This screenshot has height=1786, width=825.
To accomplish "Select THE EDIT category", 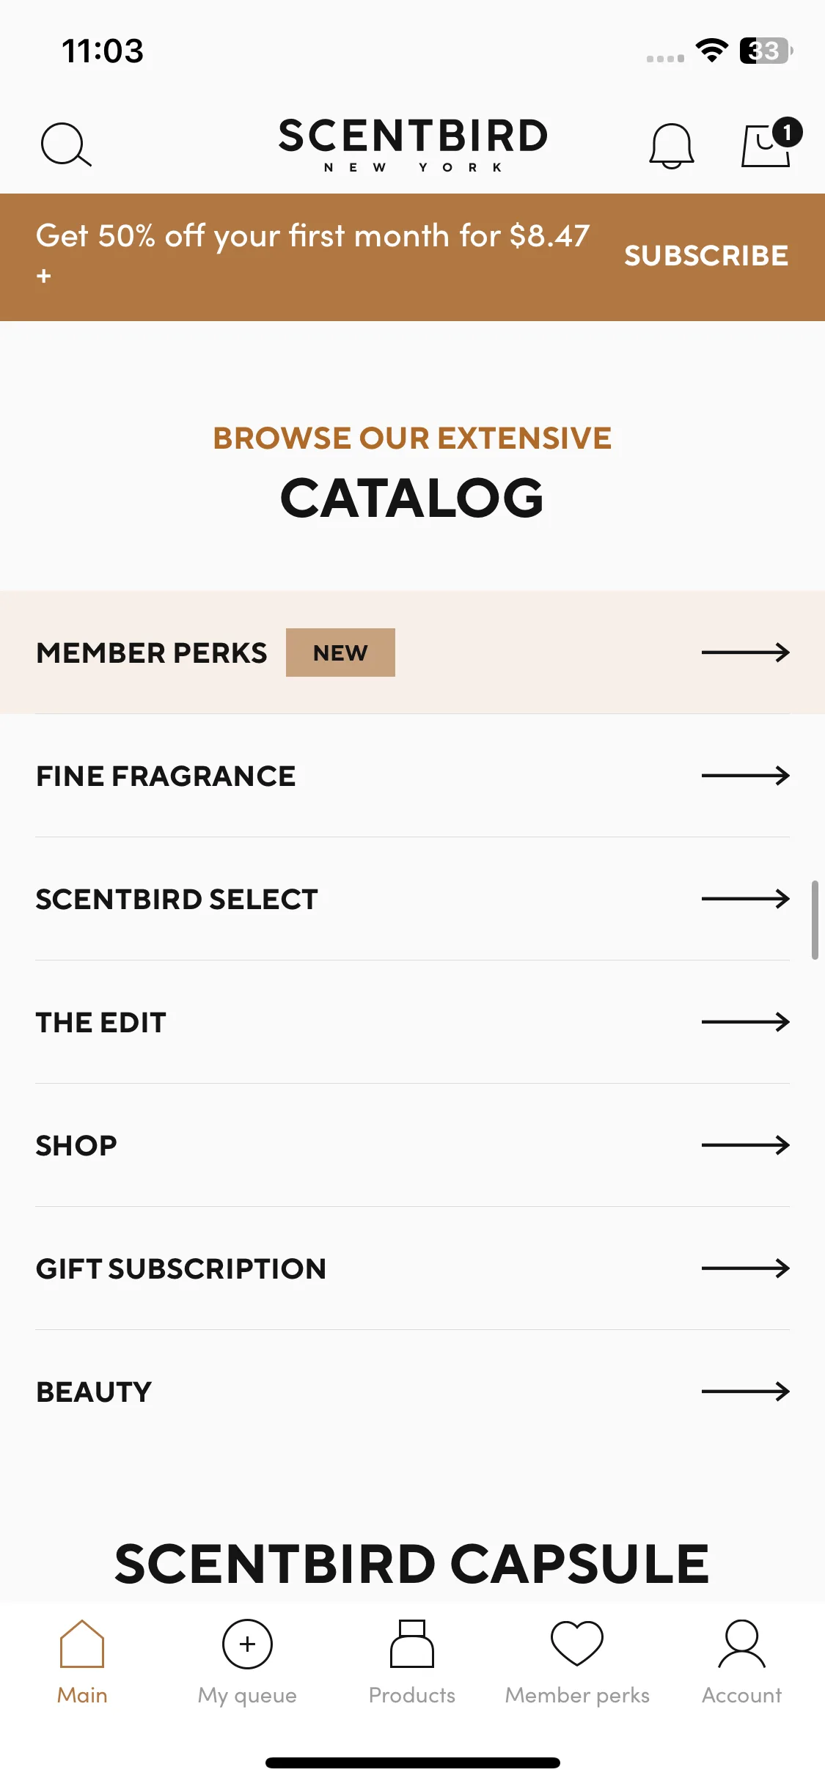I will 412,1022.
